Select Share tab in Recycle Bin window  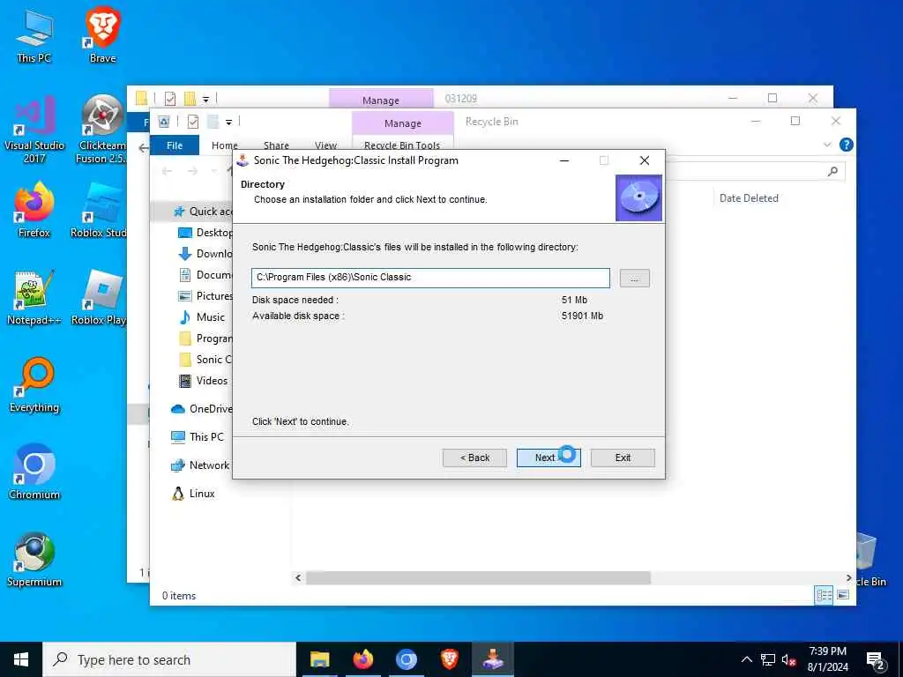tap(276, 145)
